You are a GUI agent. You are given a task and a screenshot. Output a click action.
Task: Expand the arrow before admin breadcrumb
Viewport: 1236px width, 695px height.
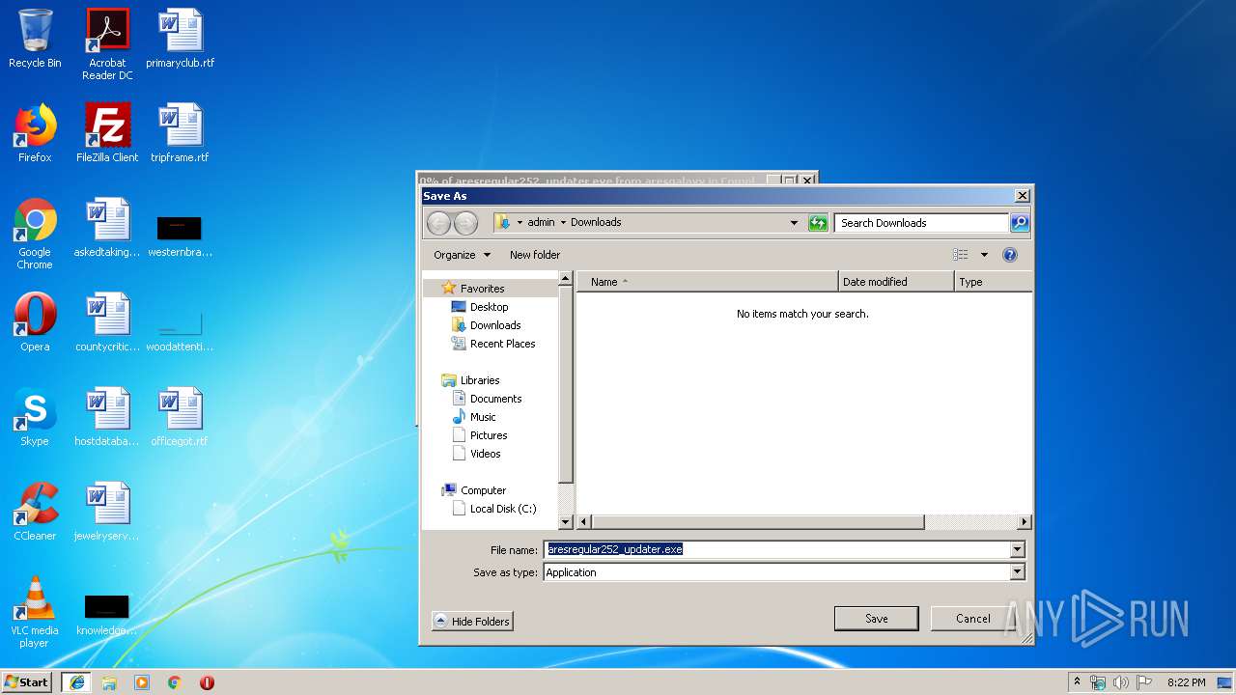tap(520, 222)
